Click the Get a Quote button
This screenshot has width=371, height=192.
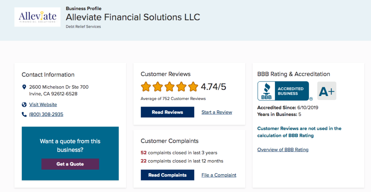click(x=70, y=164)
